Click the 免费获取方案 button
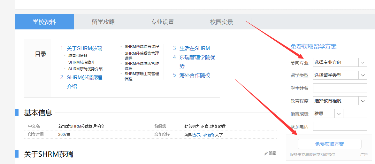Image resolution: width=375 pixels, height=164 pixels. (329, 144)
